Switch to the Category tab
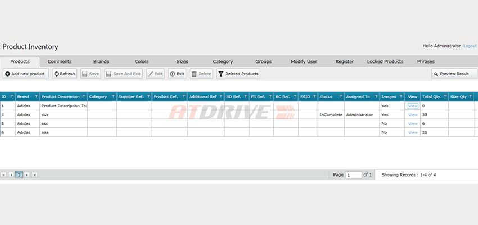This screenshot has height=225, width=478. [223, 61]
